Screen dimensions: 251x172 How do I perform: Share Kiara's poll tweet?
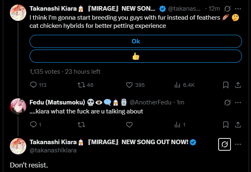(237, 85)
